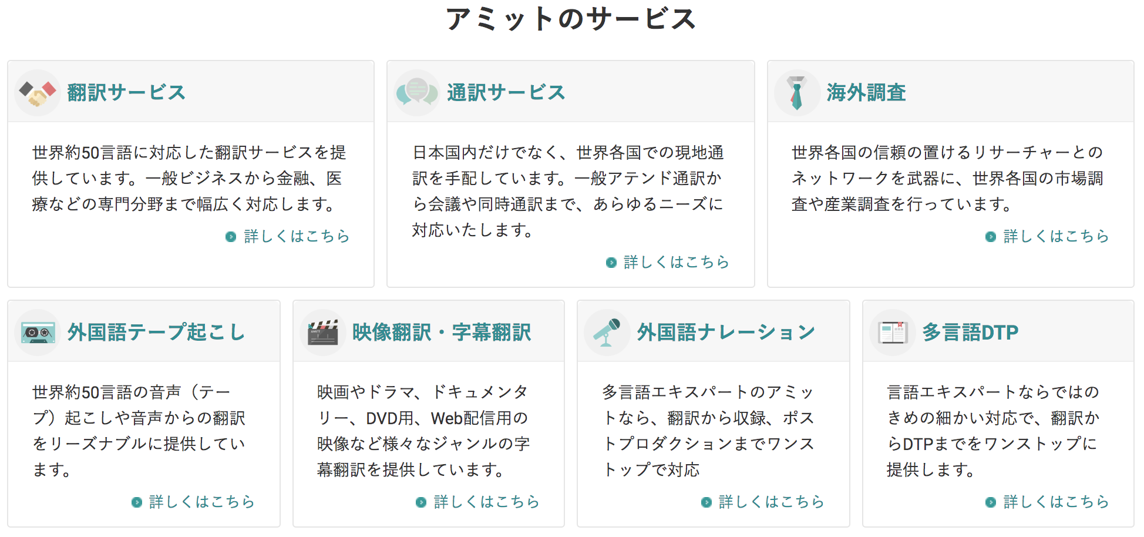Viewport: 1144px width, 537px height.
Task: Click the clapperboard icon for 映像翻訳・字幕翻訳
Action: click(324, 332)
